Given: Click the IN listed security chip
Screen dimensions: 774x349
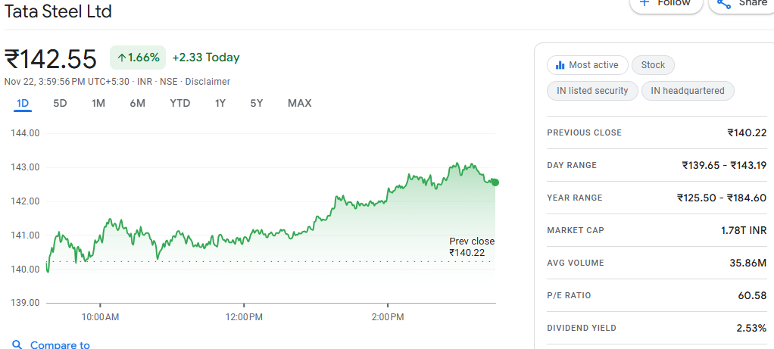Looking at the screenshot, I should 591,91.
